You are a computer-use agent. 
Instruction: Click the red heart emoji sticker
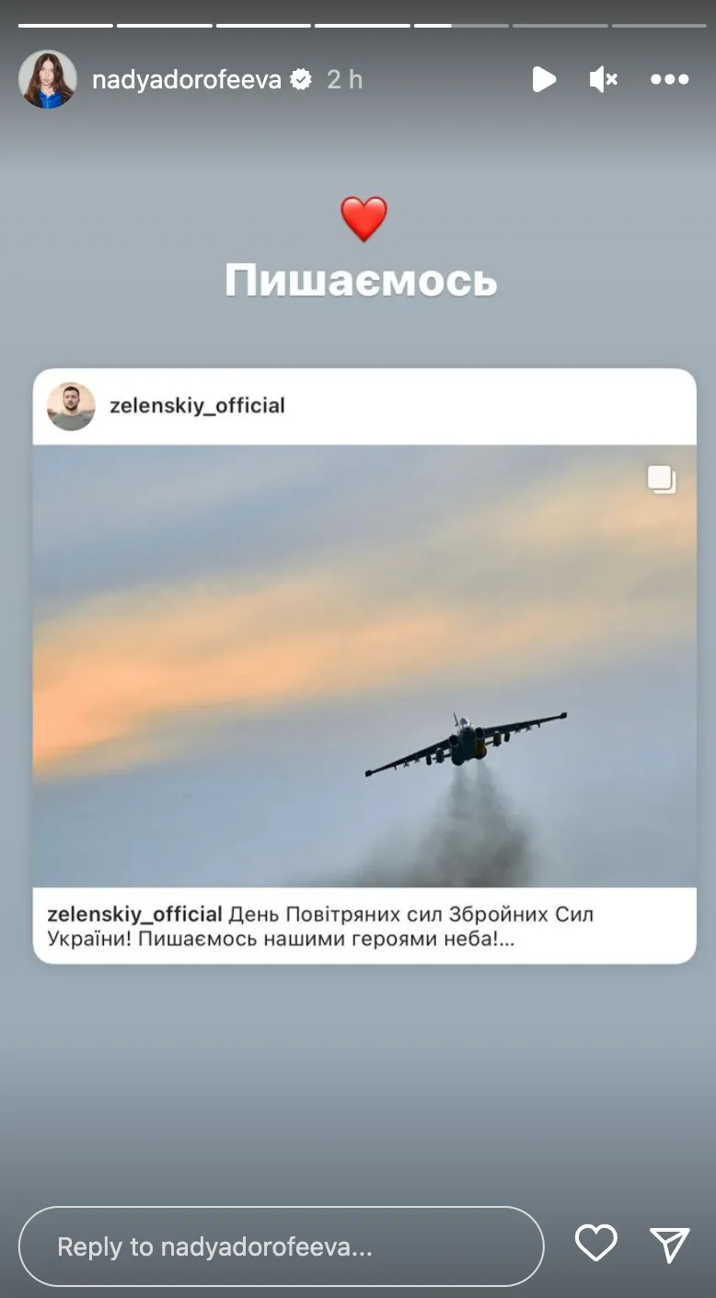click(364, 219)
